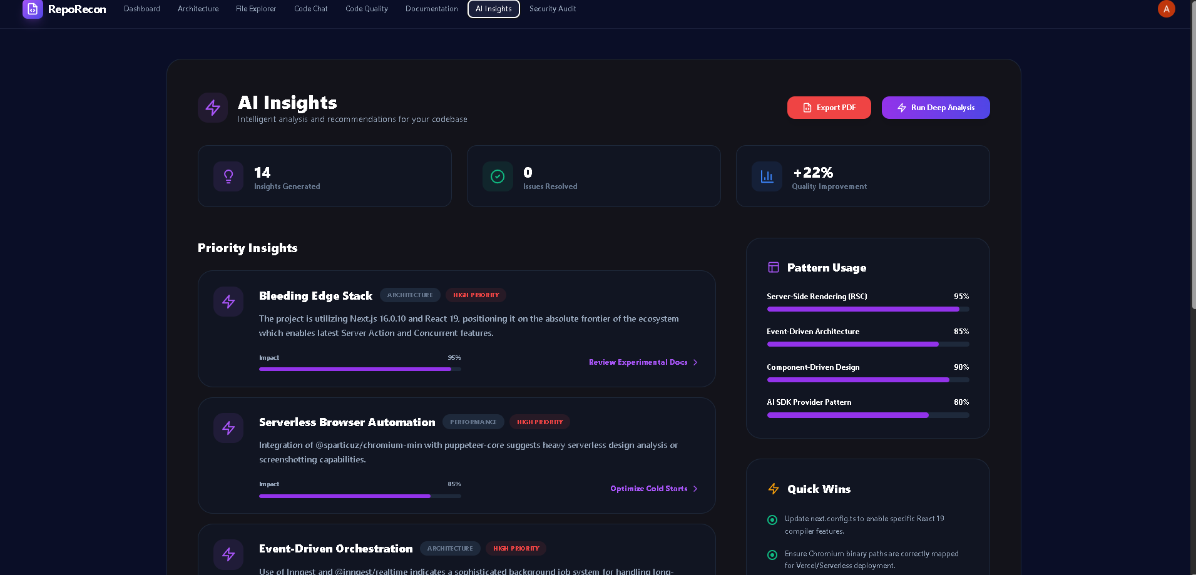1196x575 pixels.
Task: Open the Documentation tab
Action: (432, 9)
